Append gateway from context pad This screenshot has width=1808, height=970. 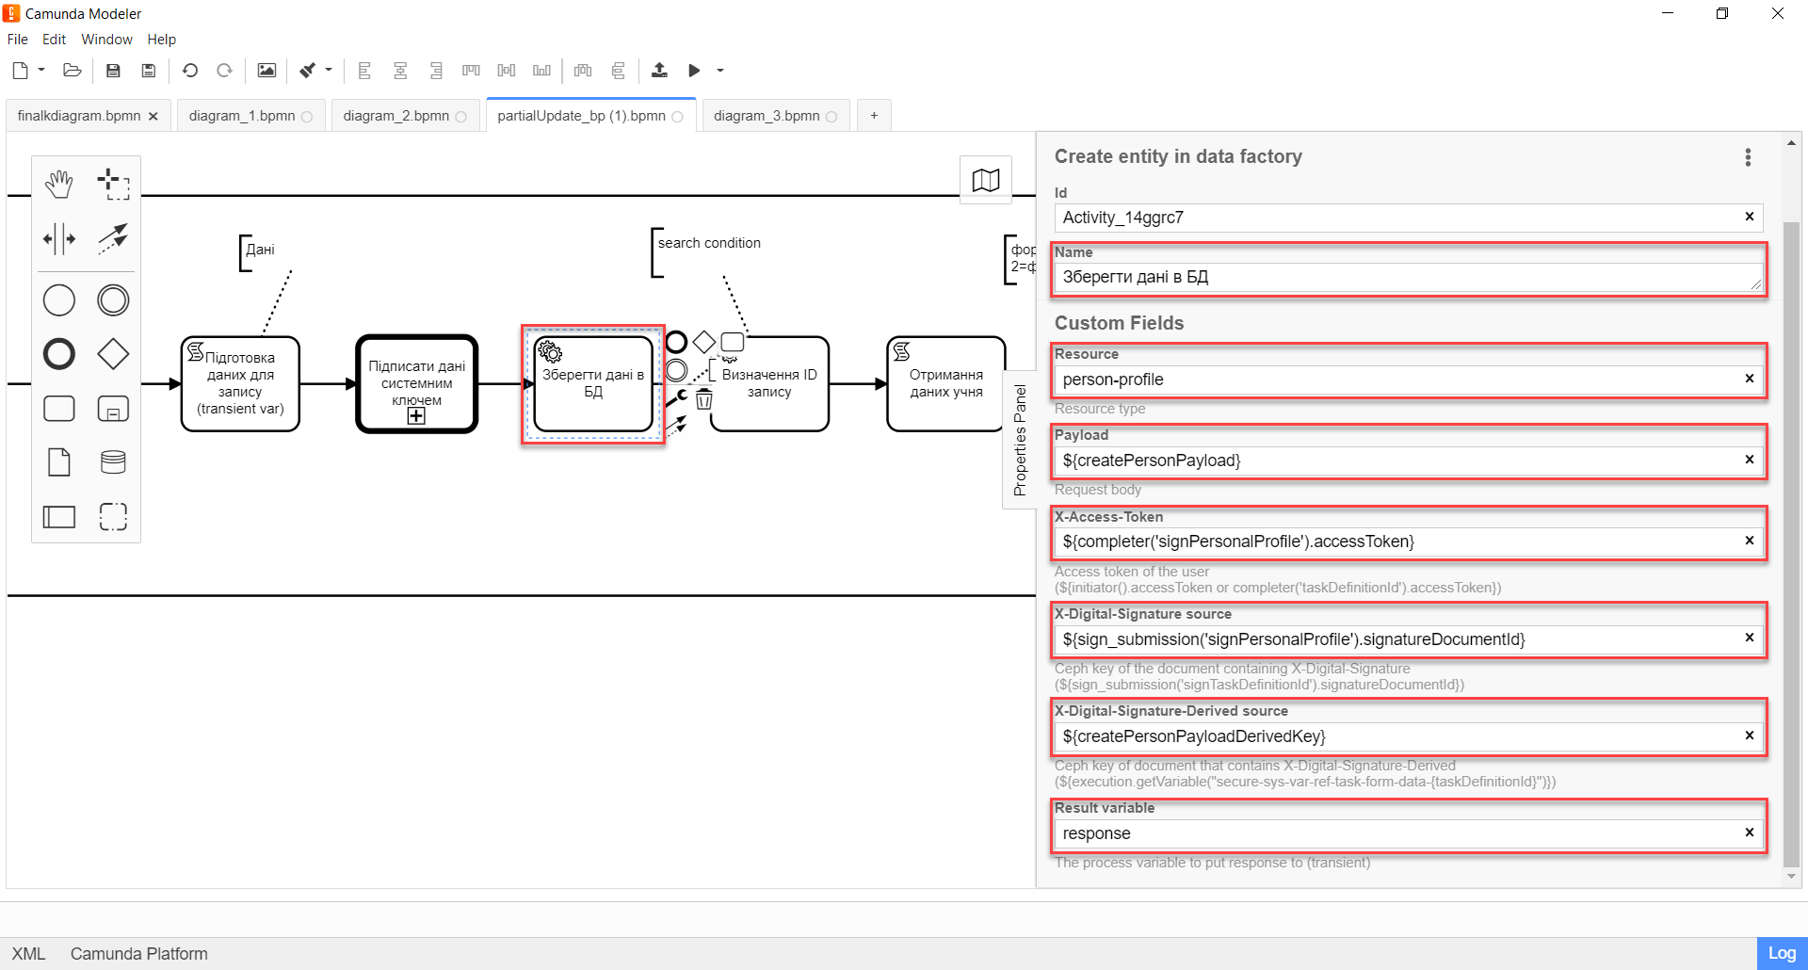coord(703,341)
